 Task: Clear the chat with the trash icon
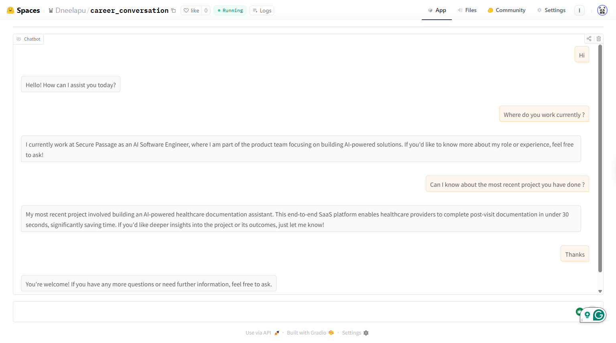(x=598, y=39)
